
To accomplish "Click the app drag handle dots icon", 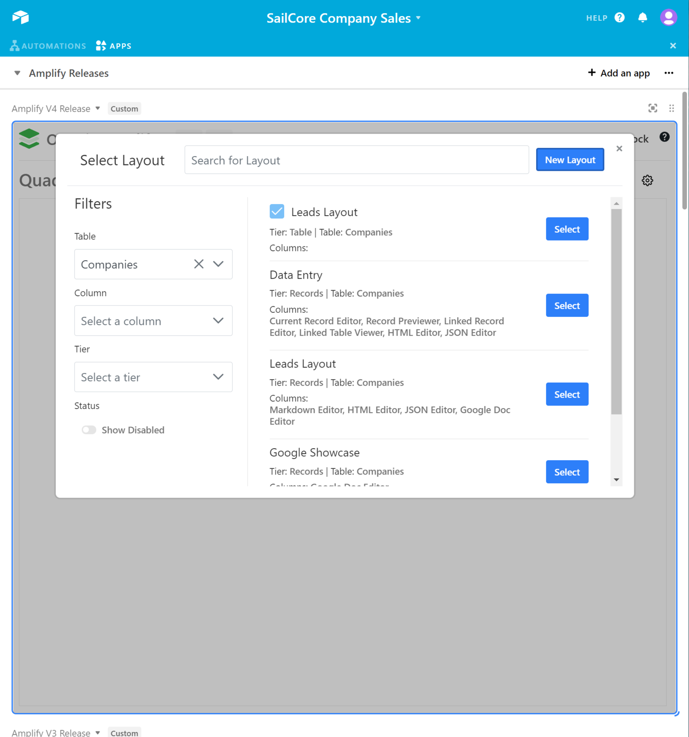I will (x=671, y=108).
